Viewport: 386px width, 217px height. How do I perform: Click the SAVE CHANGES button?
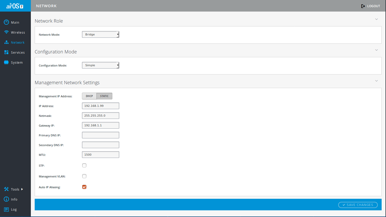click(358, 205)
